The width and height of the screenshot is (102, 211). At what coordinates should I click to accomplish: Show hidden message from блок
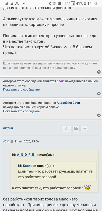click(22, 89)
